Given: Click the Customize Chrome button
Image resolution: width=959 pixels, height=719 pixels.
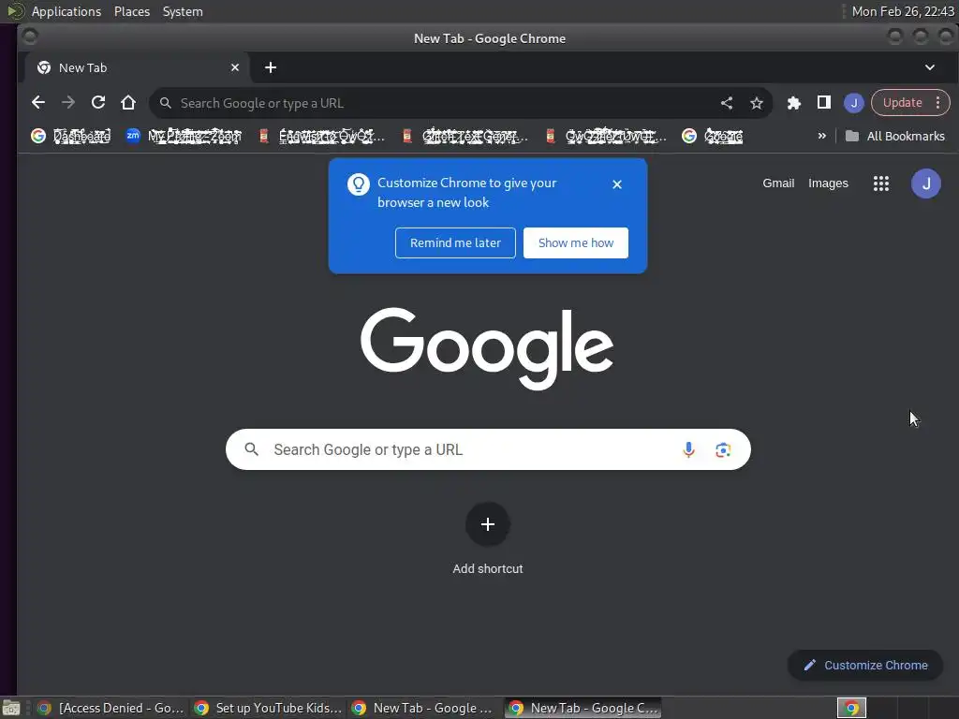Looking at the screenshot, I should [864, 665].
